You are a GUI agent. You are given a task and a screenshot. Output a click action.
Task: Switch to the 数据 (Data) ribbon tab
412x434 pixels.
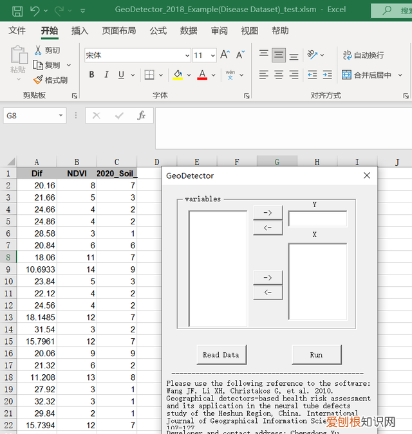tap(189, 31)
